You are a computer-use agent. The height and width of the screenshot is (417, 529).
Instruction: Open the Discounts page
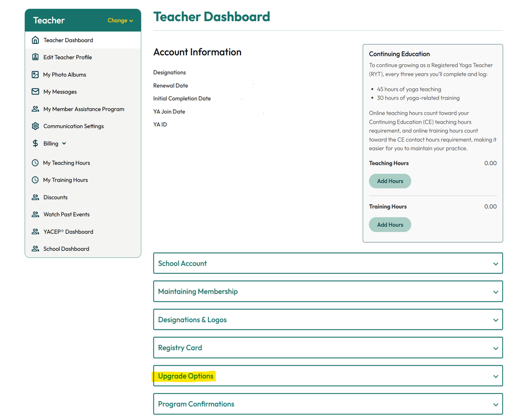83,197
